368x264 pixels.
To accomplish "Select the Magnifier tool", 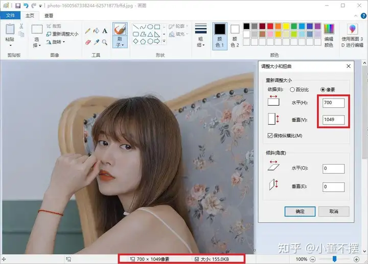I will pos(105,42).
